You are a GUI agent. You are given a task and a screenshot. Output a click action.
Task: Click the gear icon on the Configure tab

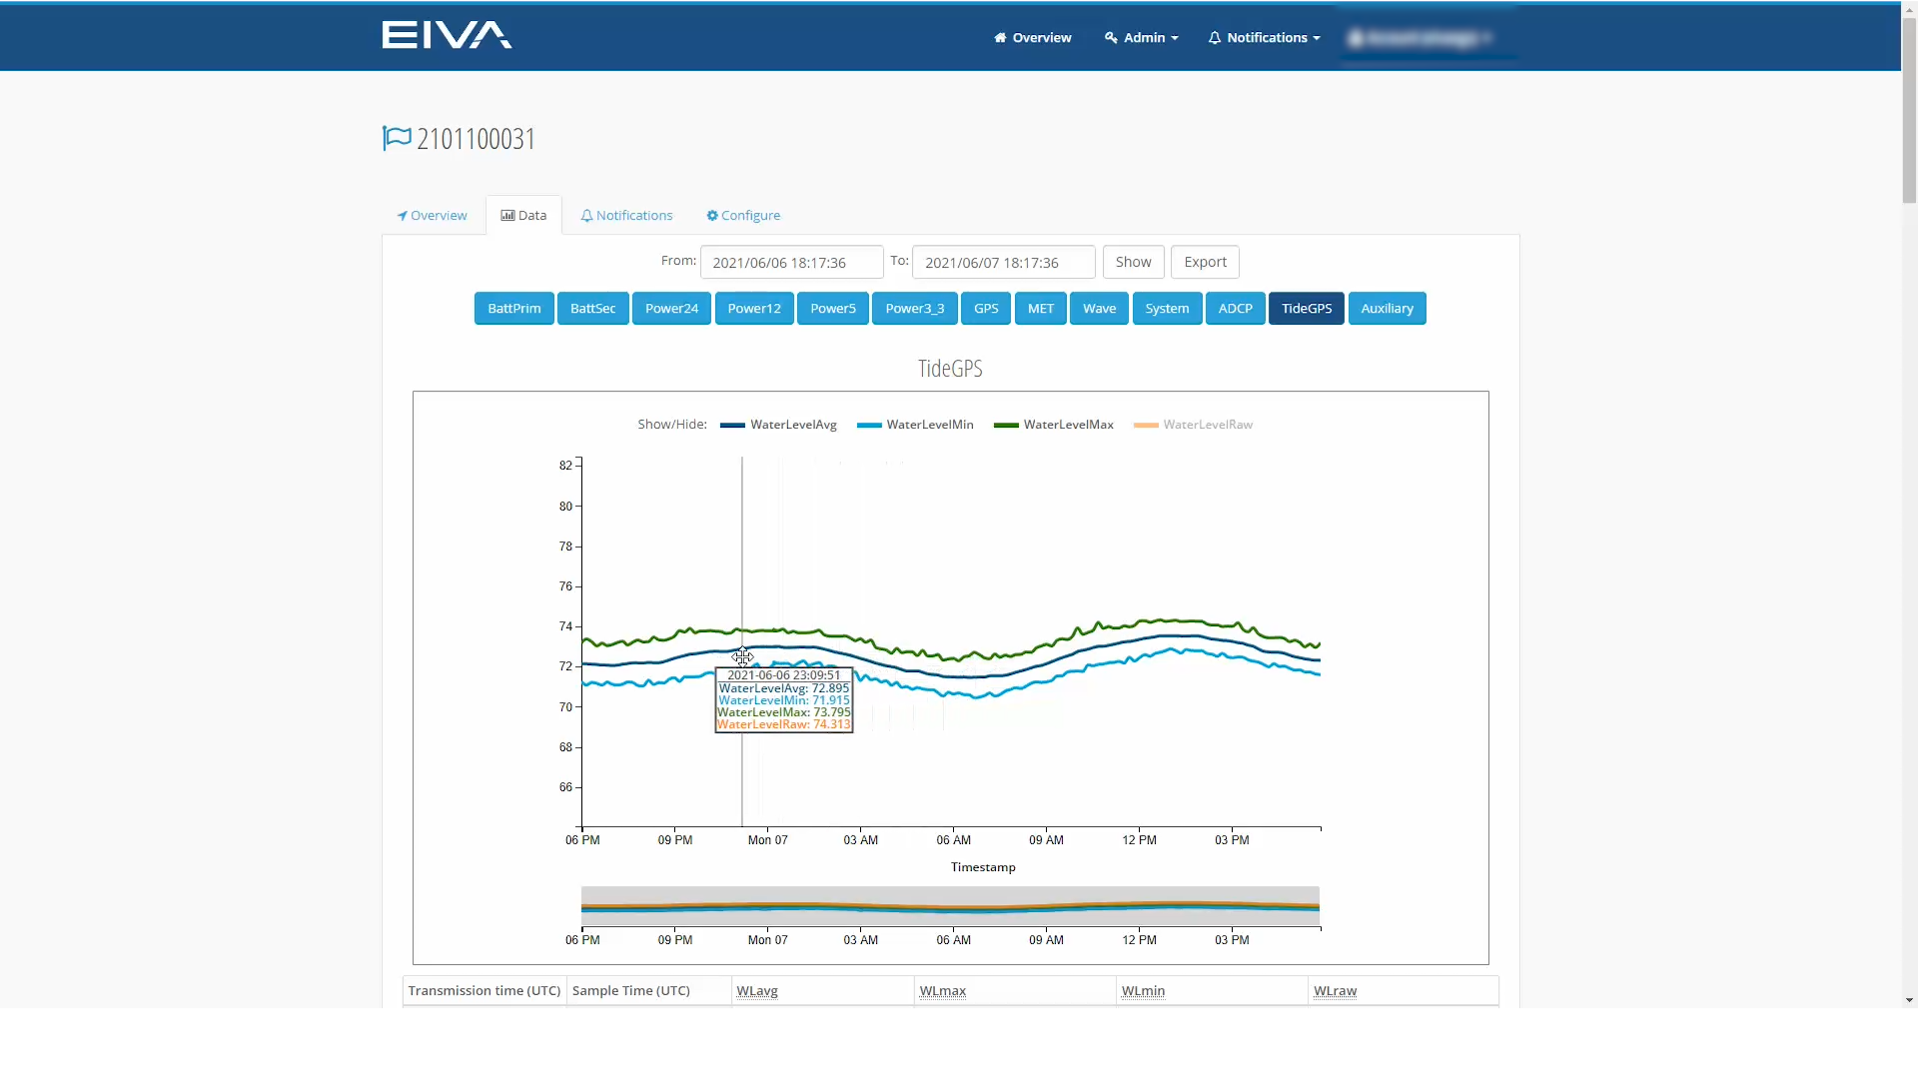click(712, 215)
